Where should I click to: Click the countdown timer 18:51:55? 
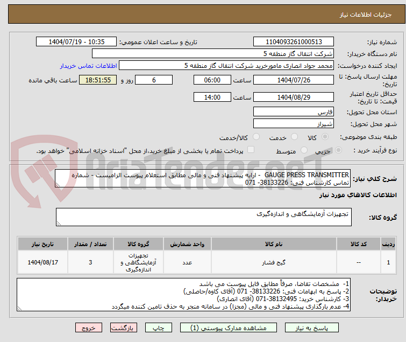click(98, 80)
